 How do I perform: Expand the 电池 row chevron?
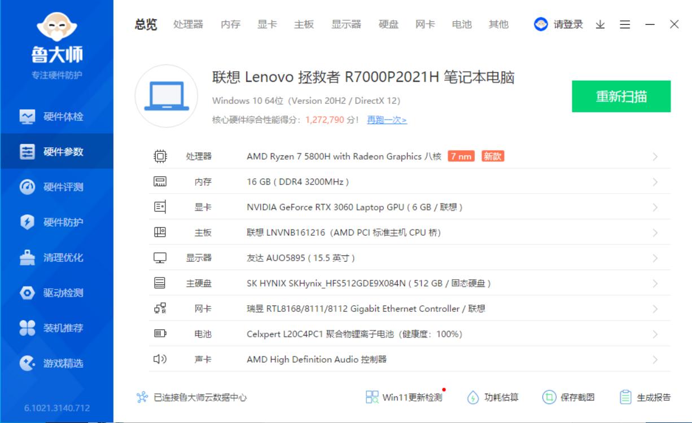(655, 334)
